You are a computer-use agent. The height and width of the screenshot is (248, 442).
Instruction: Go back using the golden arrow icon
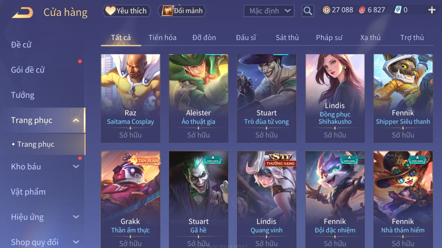(x=23, y=13)
